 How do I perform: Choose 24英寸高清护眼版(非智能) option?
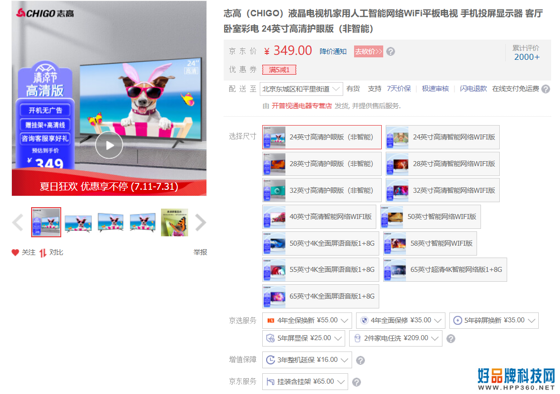coord(322,137)
